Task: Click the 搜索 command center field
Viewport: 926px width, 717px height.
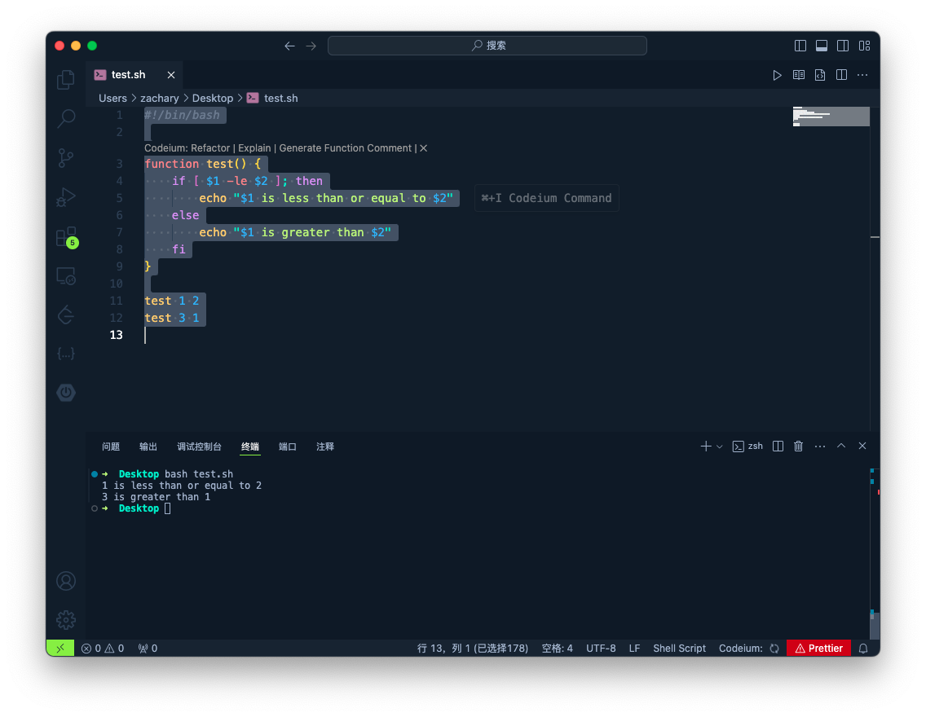Action: [x=487, y=46]
